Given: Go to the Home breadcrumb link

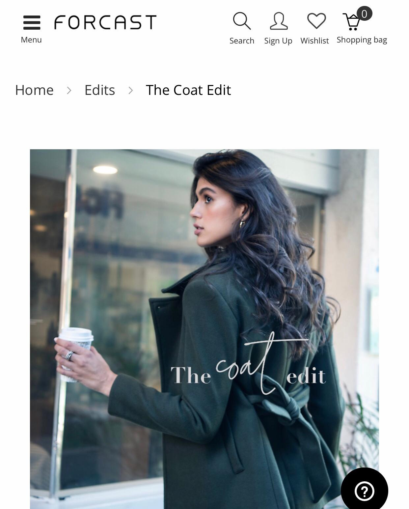Looking at the screenshot, I should click(x=34, y=90).
